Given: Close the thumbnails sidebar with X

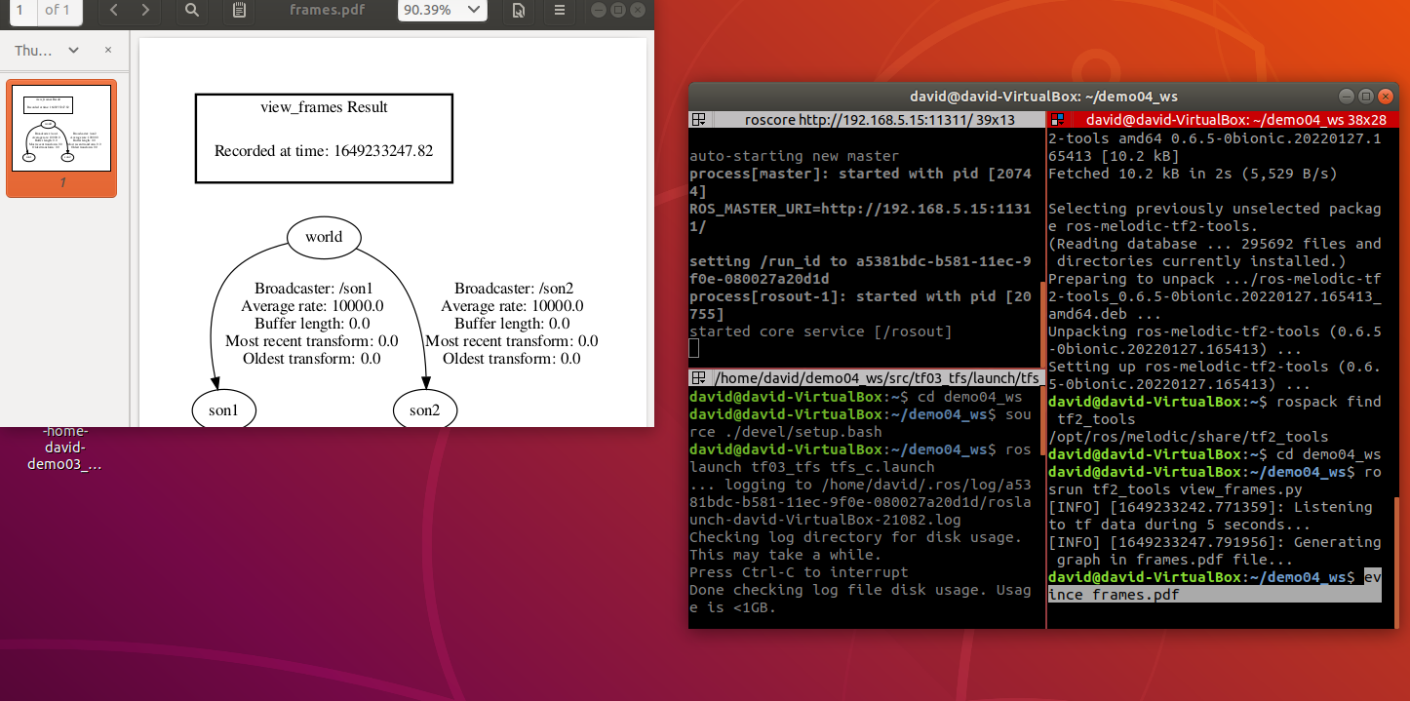Looking at the screenshot, I should [108, 50].
